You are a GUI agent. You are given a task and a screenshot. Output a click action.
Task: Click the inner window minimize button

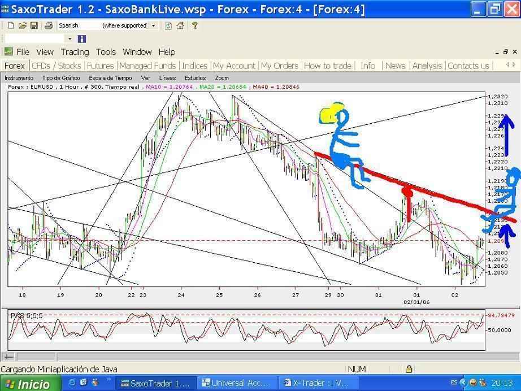pos(497,52)
